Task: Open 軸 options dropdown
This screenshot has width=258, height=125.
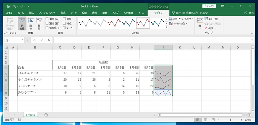Action: 200,24
